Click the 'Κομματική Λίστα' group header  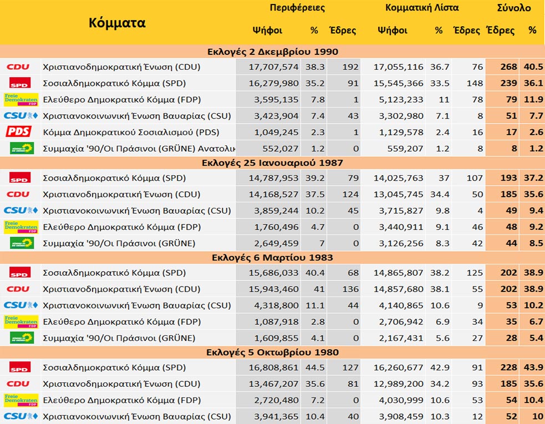click(x=422, y=8)
